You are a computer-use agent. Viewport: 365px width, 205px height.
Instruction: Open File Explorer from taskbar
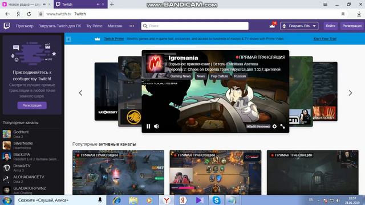pyautogui.click(x=133, y=200)
